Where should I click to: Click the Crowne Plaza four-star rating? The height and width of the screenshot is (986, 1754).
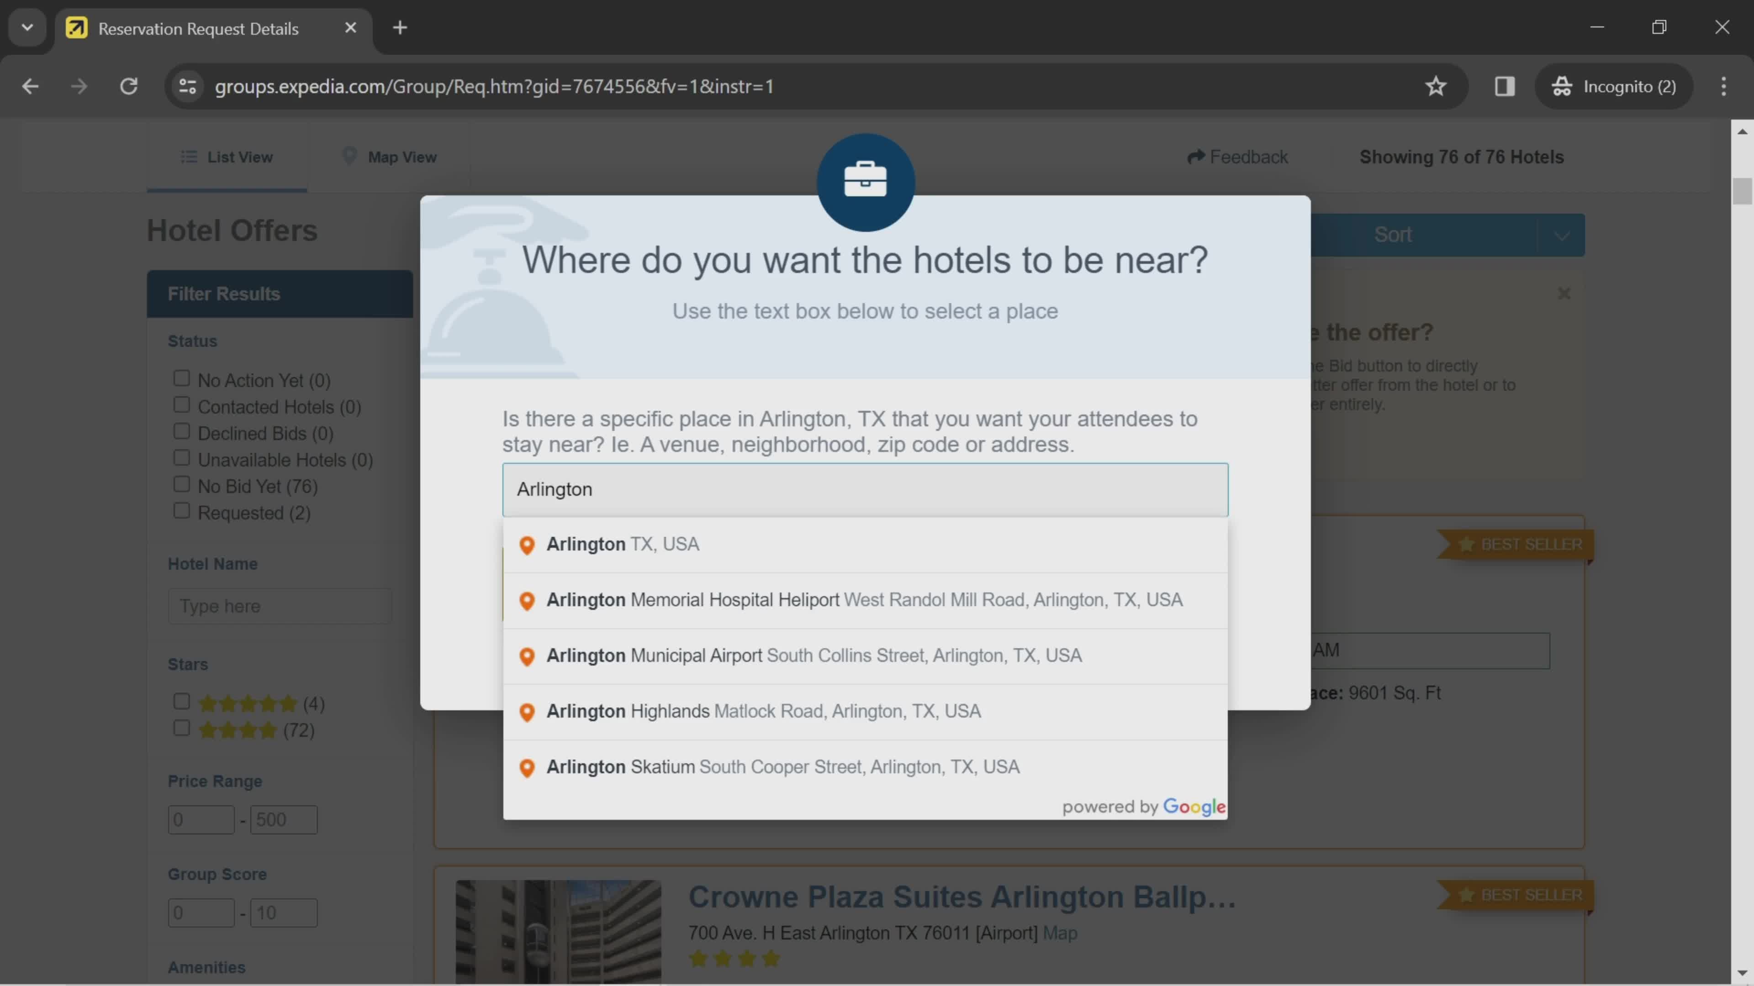click(734, 959)
